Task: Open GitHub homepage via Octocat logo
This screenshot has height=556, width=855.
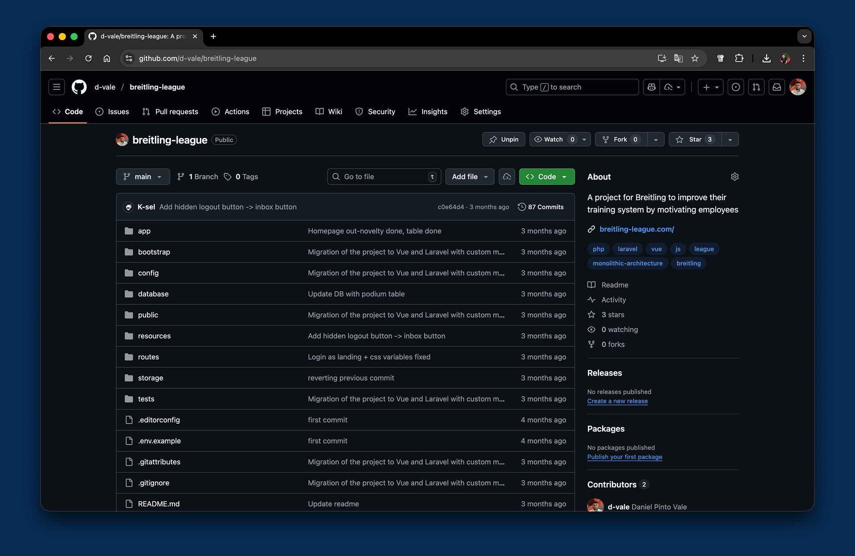Action: pyautogui.click(x=79, y=87)
